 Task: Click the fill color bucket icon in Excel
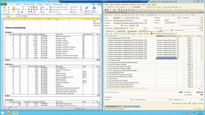(19, 12)
